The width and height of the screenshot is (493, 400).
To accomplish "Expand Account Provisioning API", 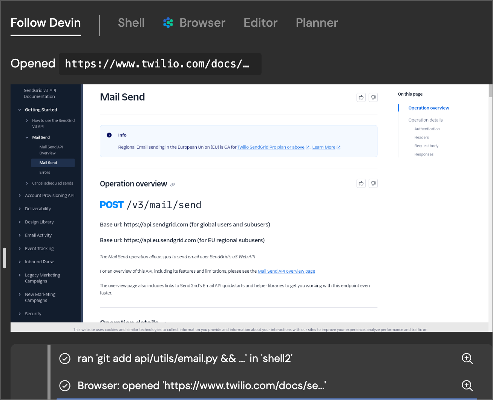I will [20, 195].
